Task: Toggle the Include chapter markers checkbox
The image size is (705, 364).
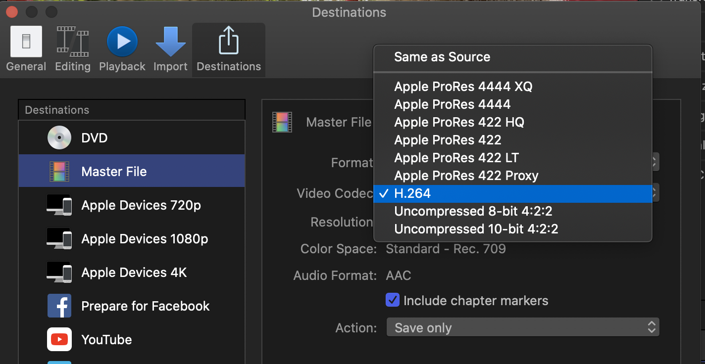Action: pyautogui.click(x=393, y=300)
